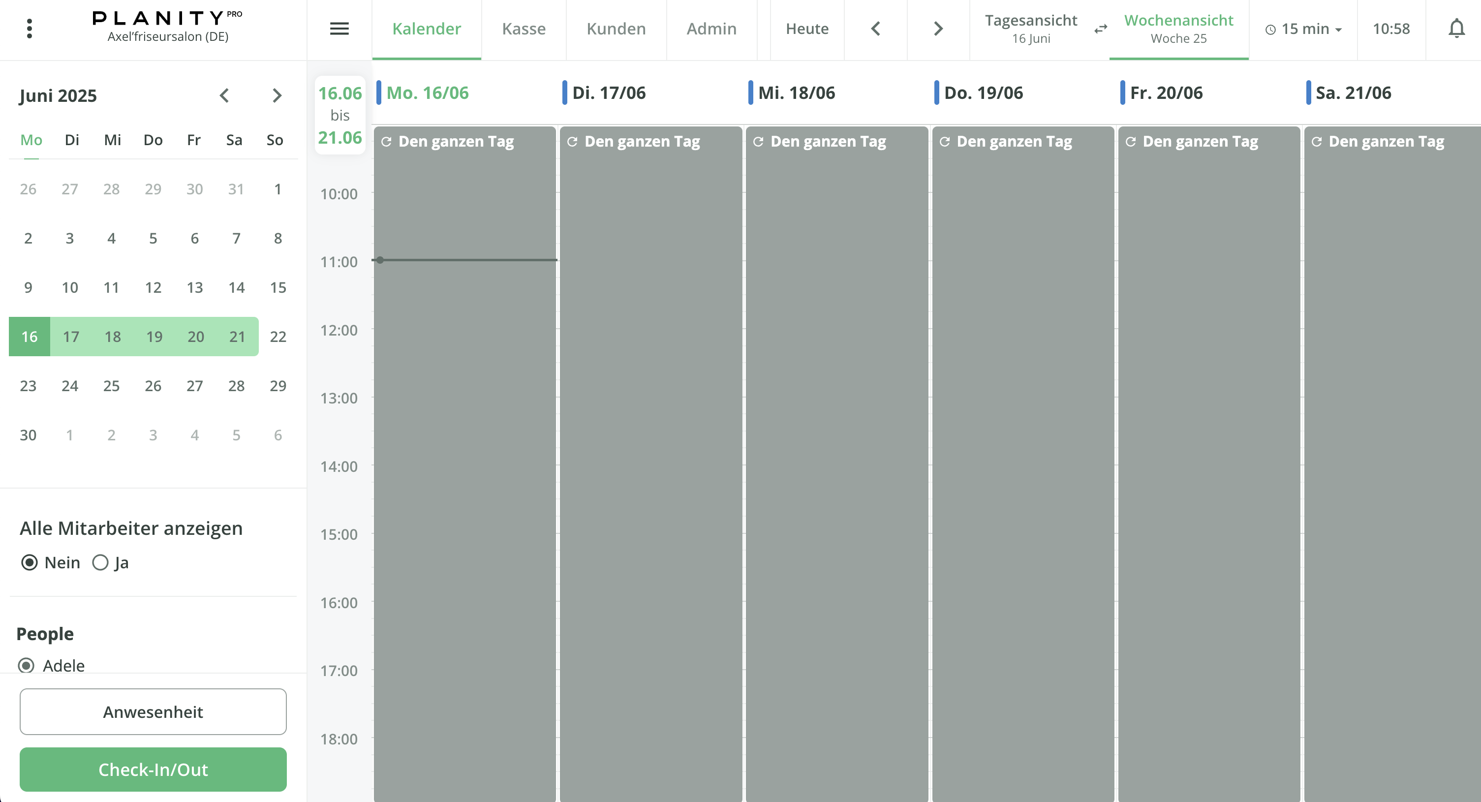Select June 19 in highlighted week
The width and height of the screenshot is (1481, 802).
(x=154, y=337)
